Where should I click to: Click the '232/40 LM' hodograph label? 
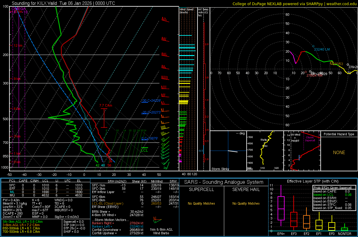click(x=322, y=49)
